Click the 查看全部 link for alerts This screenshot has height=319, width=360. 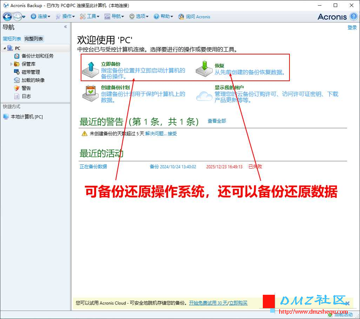pos(216,121)
